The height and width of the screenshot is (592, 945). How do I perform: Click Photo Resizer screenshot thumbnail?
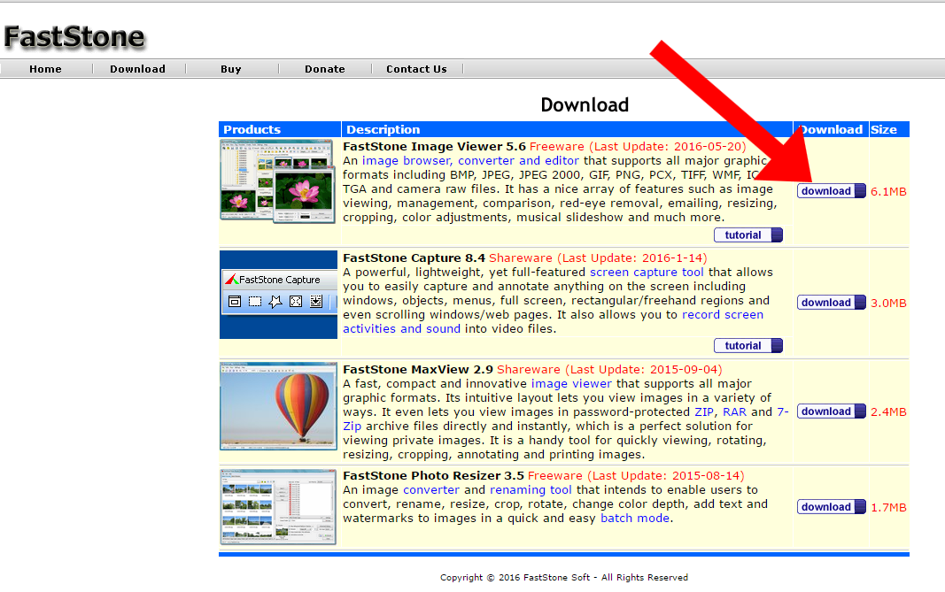pos(279,507)
